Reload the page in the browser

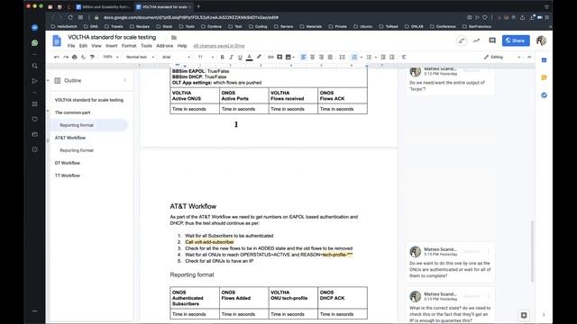[70, 17]
